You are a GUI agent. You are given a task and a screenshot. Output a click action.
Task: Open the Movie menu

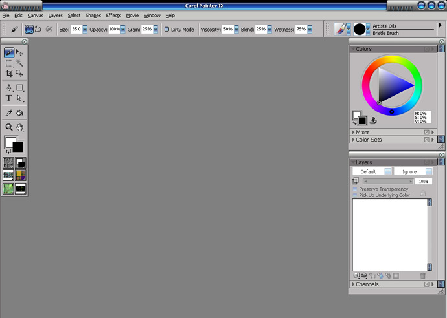[x=132, y=16]
